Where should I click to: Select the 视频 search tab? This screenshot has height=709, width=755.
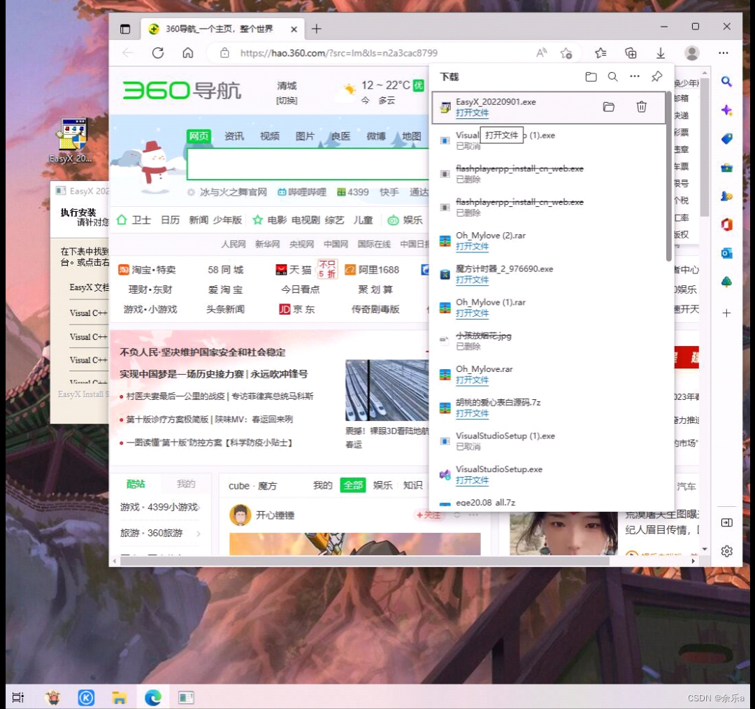(270, 136)
